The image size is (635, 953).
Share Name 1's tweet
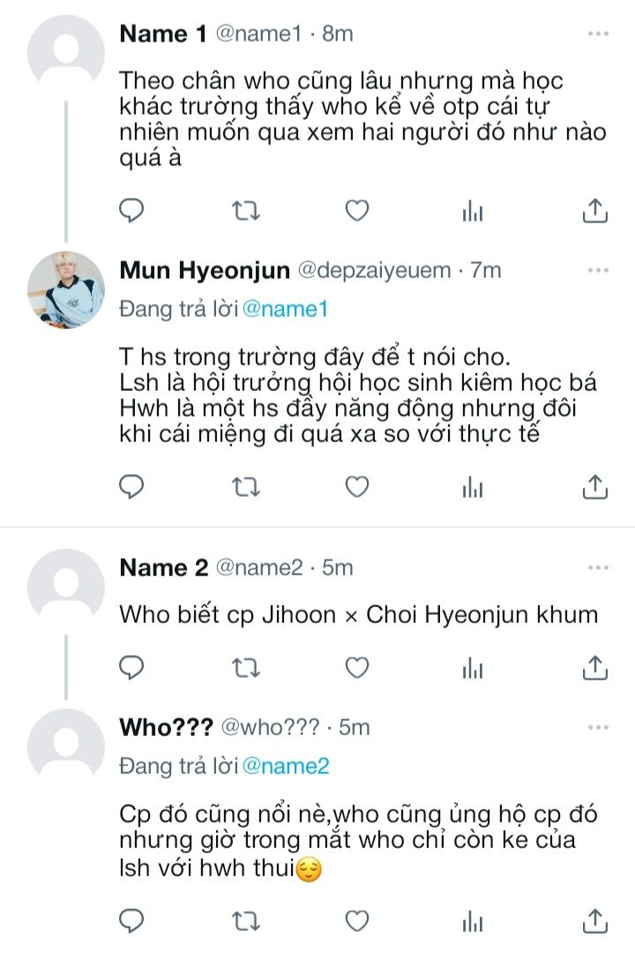595,211
